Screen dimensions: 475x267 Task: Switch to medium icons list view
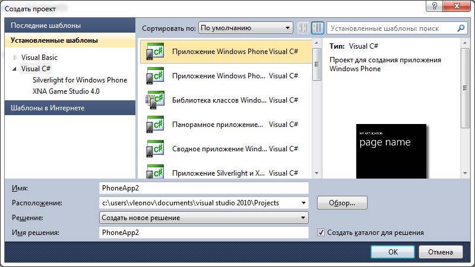pos(318,28)
